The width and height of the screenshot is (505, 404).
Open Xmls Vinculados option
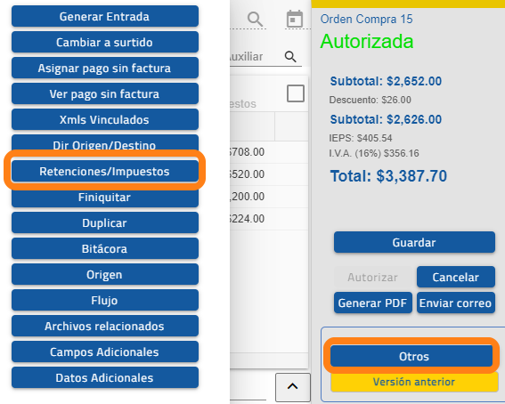105,119
